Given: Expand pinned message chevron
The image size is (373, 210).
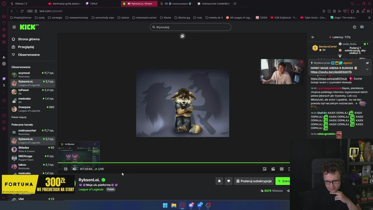Looking at the screenshot, I should pos(367,69).
